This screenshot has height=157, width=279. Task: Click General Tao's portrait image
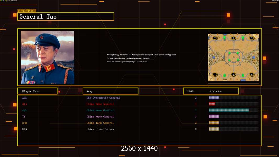[48, 57]
